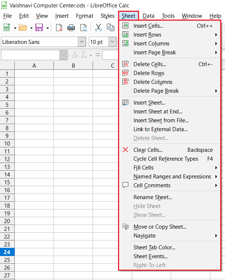Click the Liberation Sans font name field
The image size is (225, 280).
coord(39,42)
